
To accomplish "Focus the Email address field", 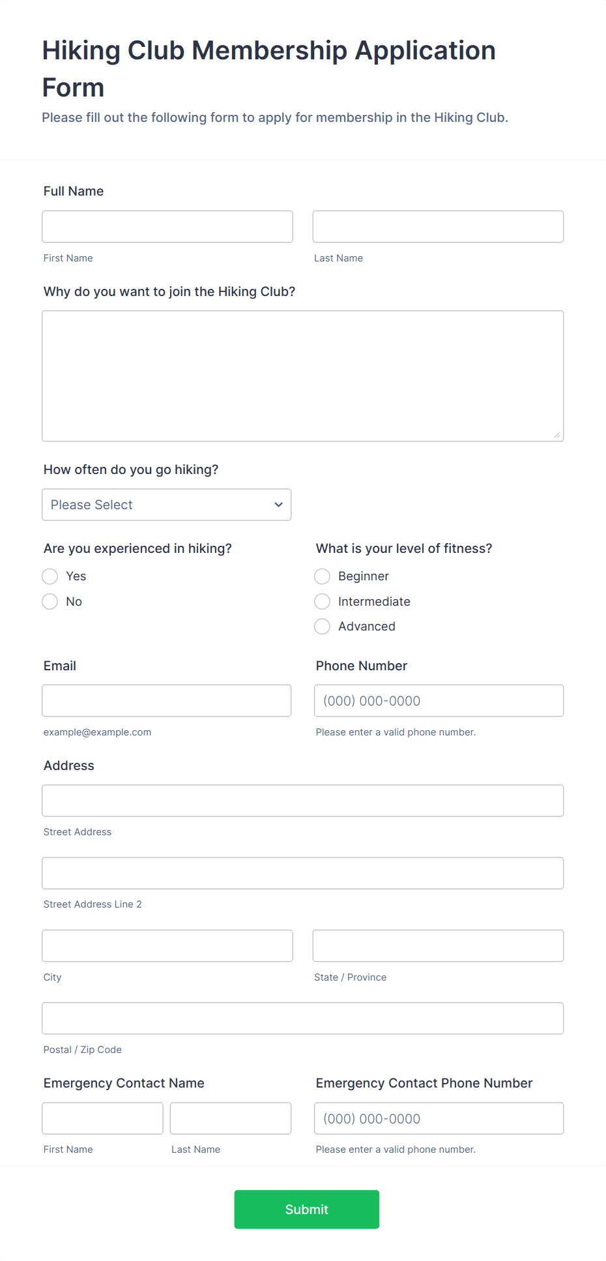I will coord(166,700).
